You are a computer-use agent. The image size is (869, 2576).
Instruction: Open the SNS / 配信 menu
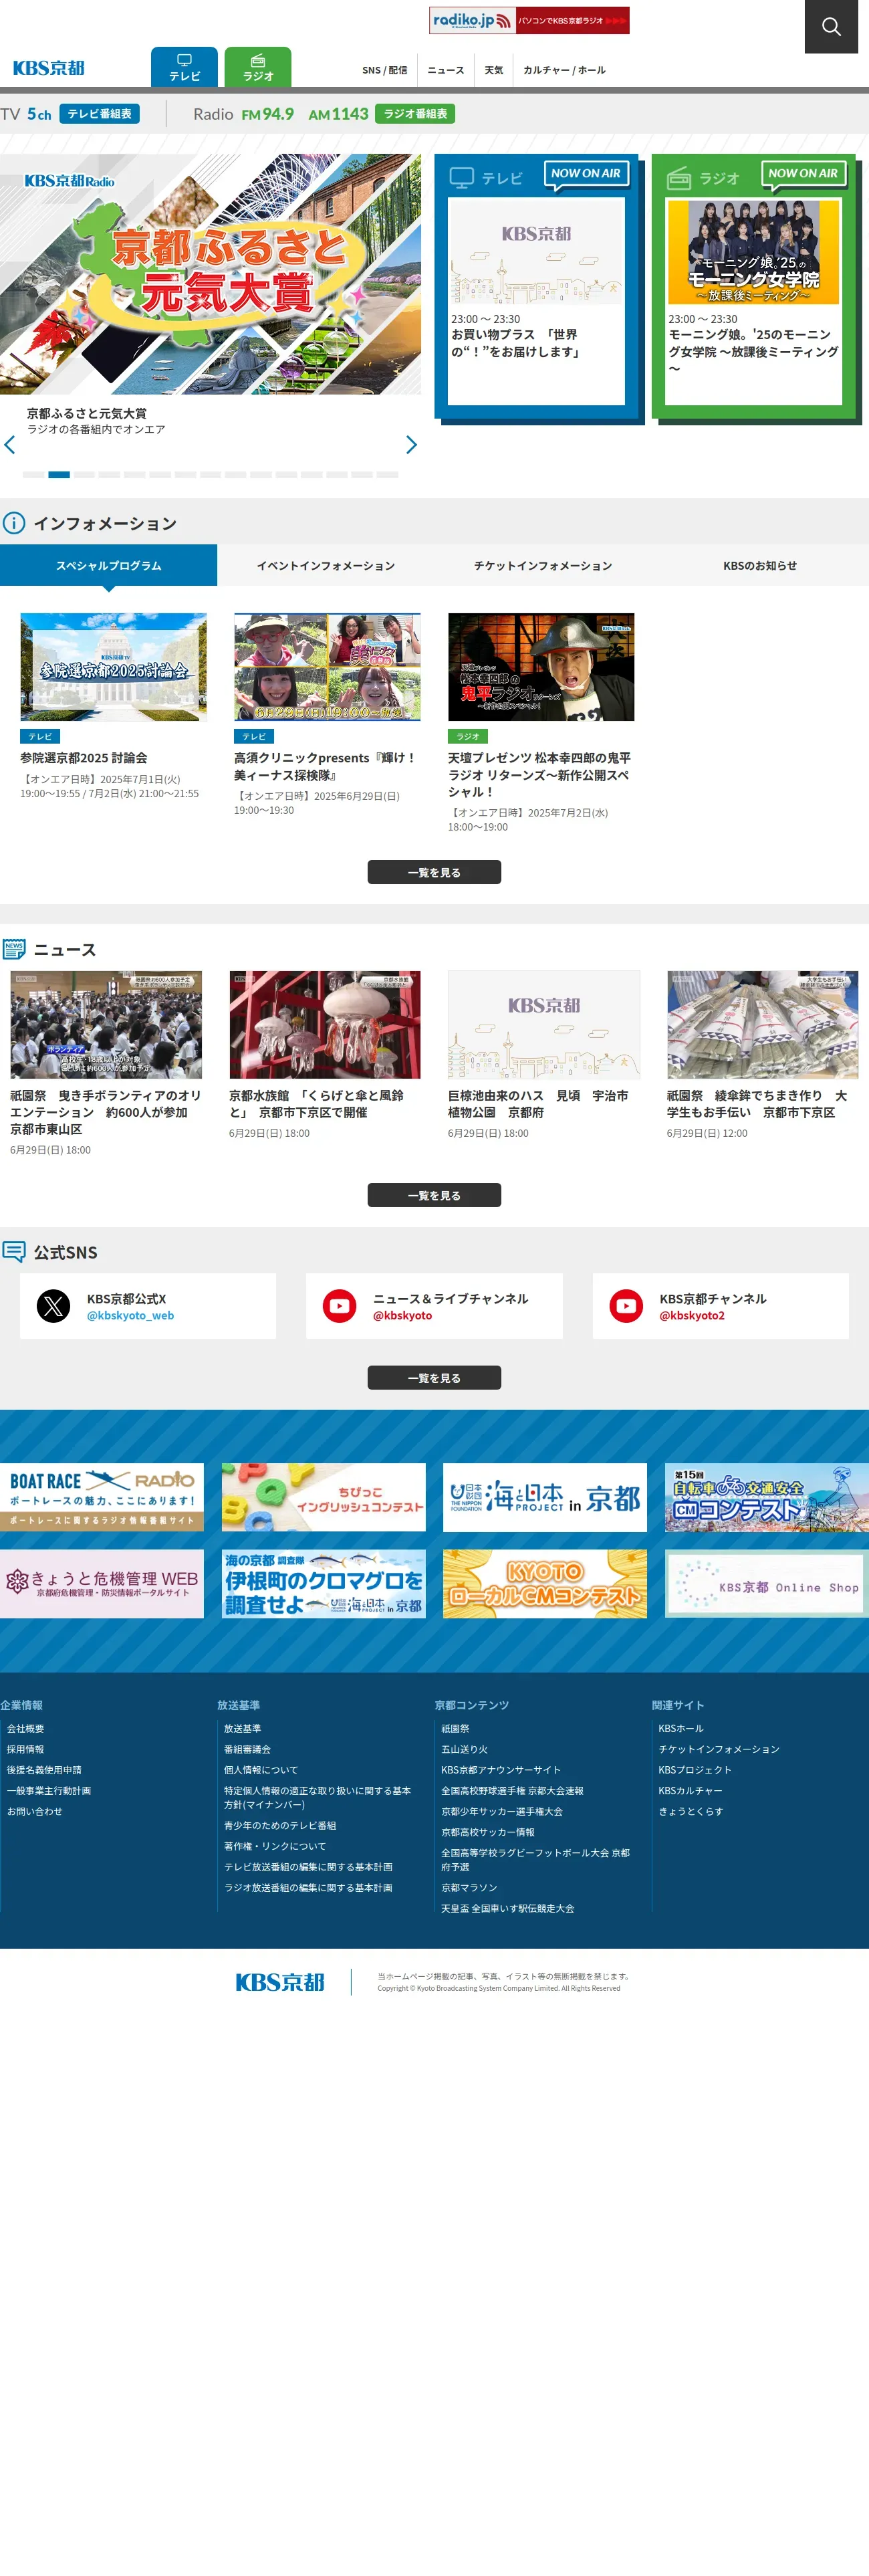(384, 70)
